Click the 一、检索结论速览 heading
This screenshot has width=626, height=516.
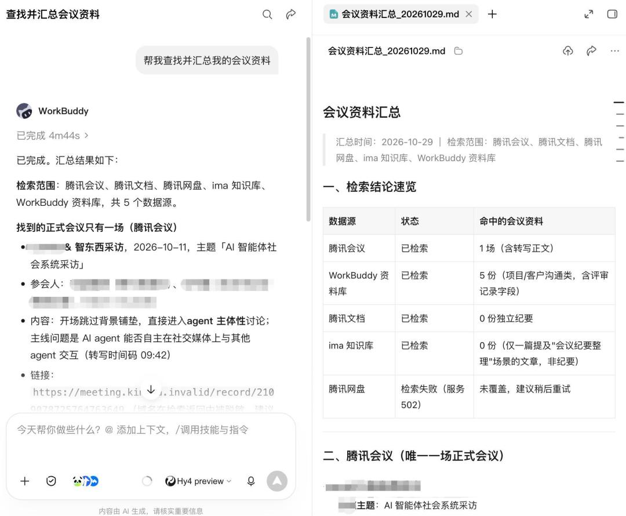click(369, 187)
